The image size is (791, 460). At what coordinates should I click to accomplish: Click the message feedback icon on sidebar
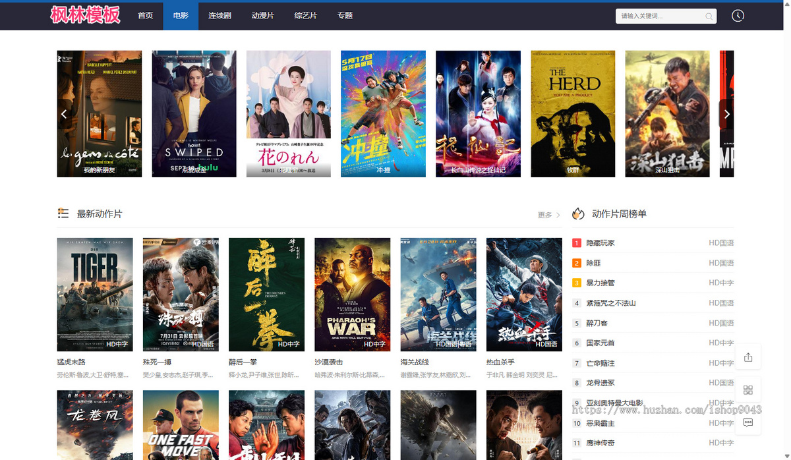(x=748, y=422)
